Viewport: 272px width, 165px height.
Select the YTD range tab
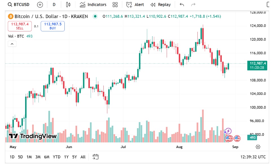(x=56, y=157)
